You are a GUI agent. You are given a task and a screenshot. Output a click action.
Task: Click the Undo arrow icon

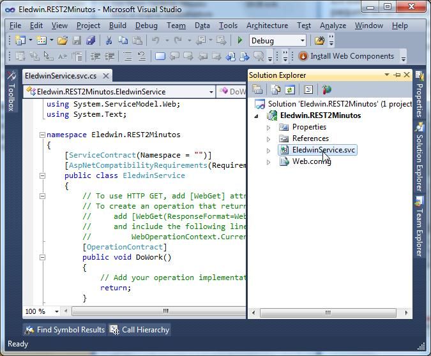point(156,41)
